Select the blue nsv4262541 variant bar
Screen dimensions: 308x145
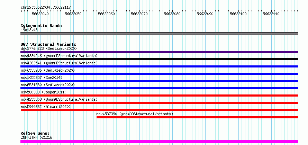click(x=159, y=66)
